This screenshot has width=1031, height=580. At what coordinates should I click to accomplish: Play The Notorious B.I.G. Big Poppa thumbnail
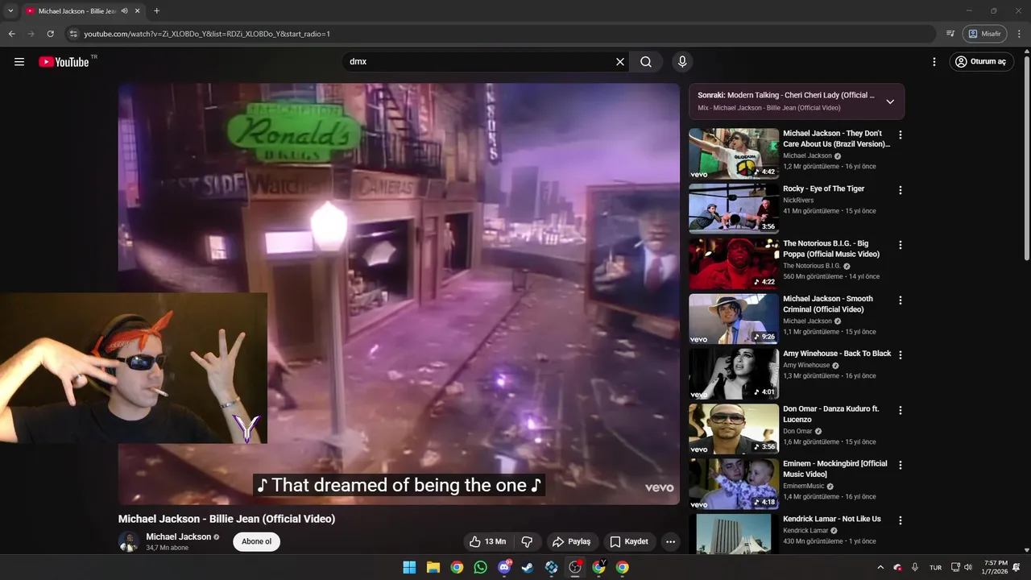(734, 263)
